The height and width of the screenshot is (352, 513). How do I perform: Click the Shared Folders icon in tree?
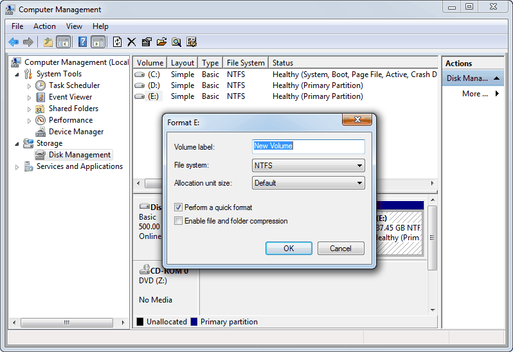[40, 109]
